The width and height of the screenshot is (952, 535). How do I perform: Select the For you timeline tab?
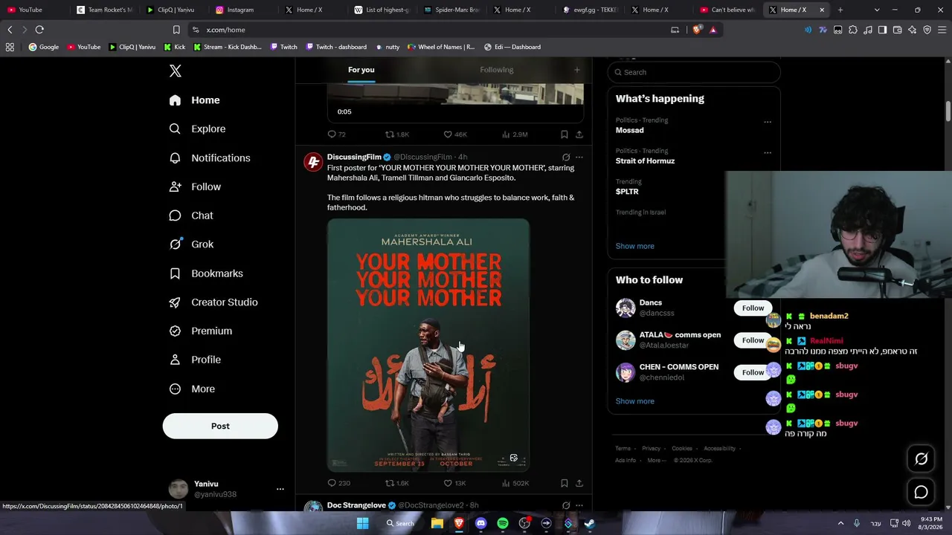coord(361,70)
